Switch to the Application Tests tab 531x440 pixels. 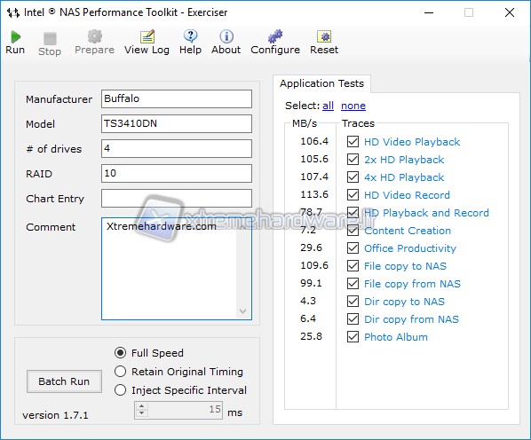click(x=321, y=83)
